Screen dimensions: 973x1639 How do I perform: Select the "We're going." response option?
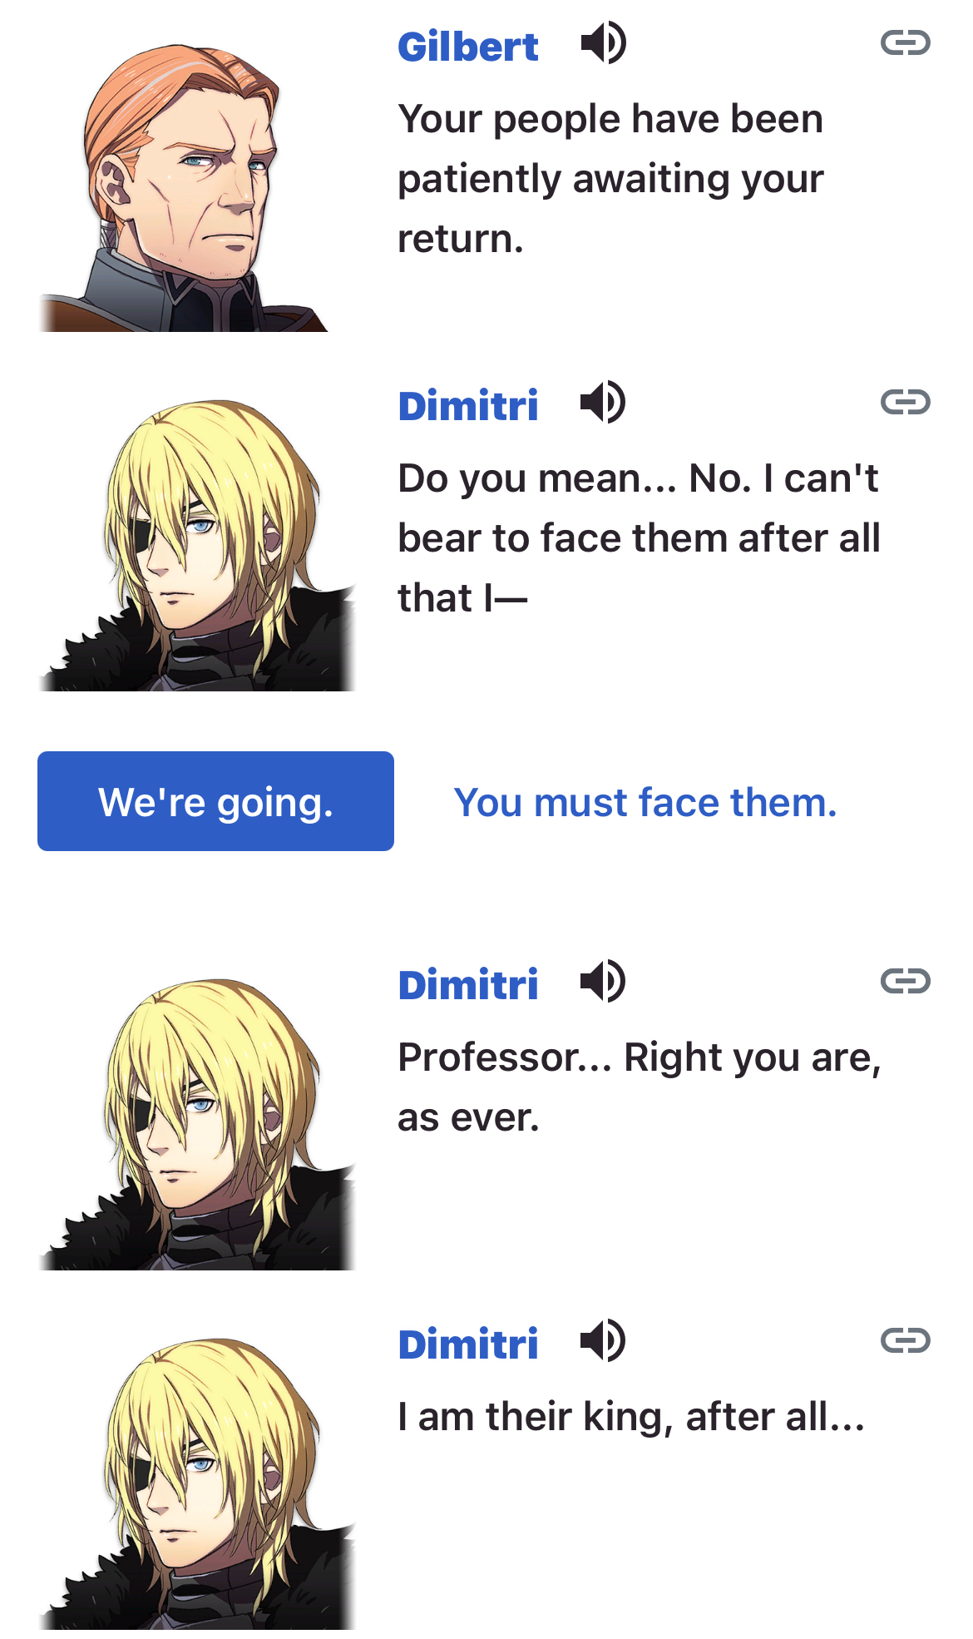[215, 801]
